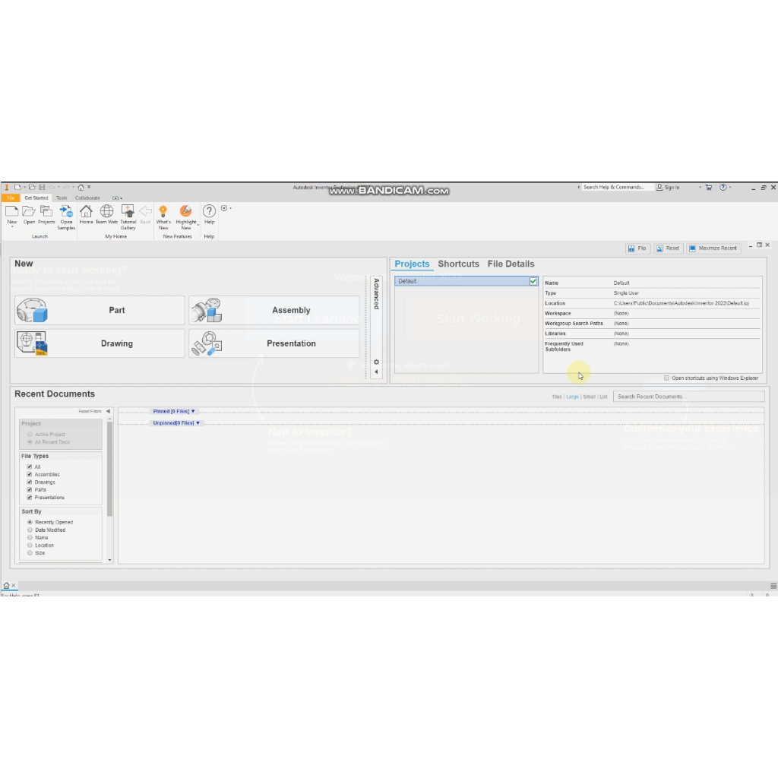Switch to the Shortcuts panel tab
Image resolution: width=778 pixels, height=778 pixels.
[x=458, y=264]
